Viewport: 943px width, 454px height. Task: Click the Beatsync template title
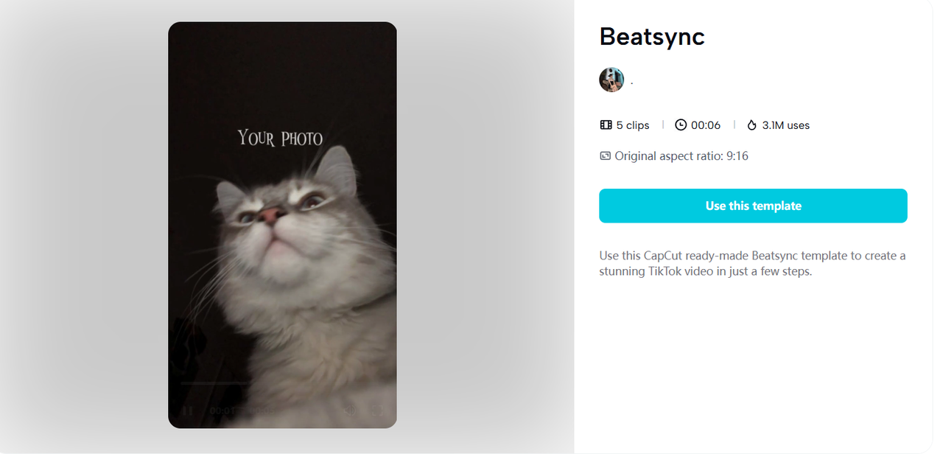click(652, 37)
